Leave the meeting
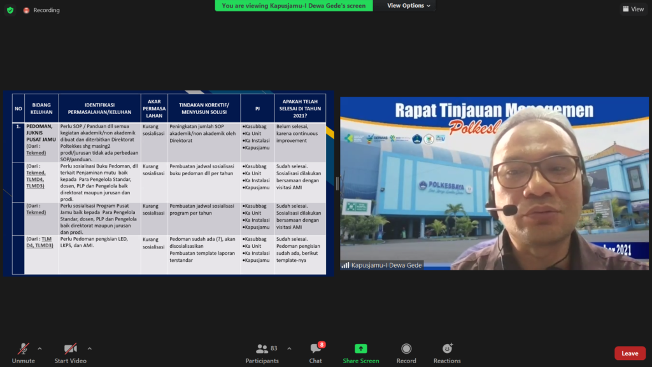The width and height of the screenshot is (652, 367). point(630,353)
